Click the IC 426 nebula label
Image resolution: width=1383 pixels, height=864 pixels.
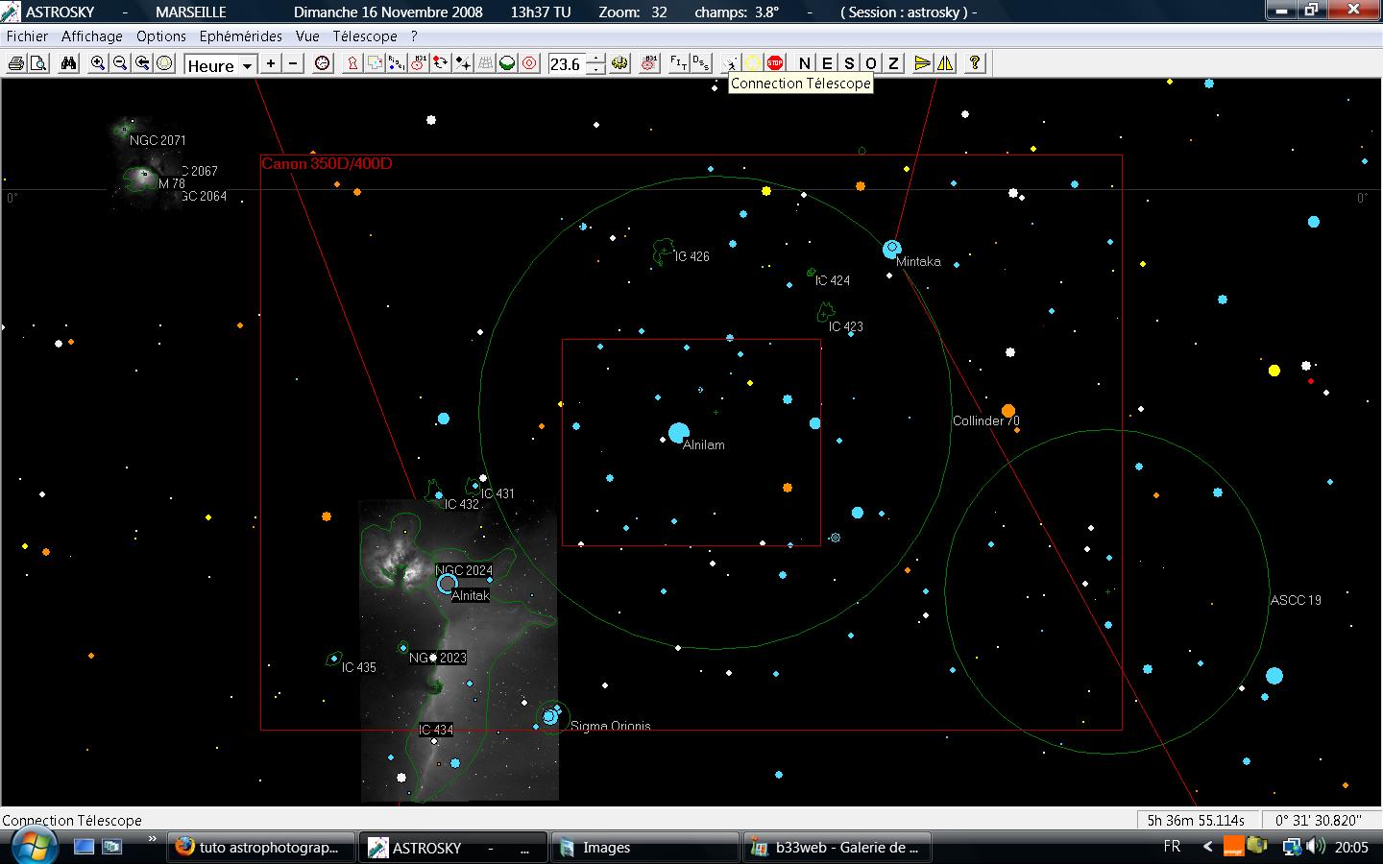click(x=692, y=256)
